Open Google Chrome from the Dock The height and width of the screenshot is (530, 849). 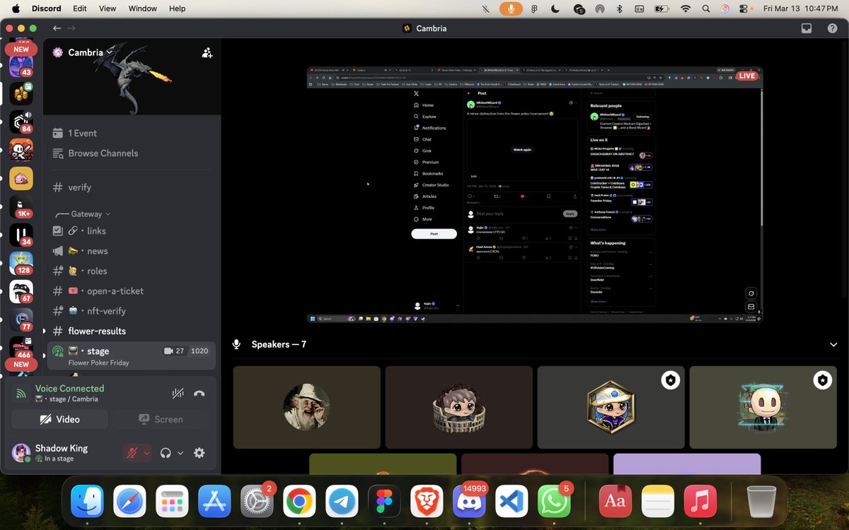299,502
